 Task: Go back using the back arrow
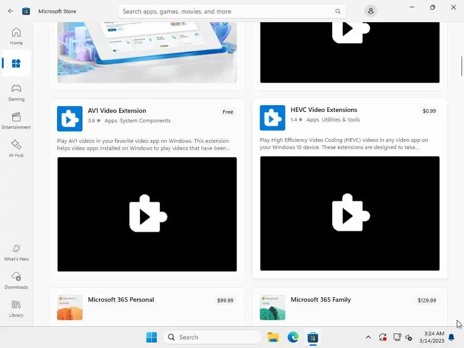coord(11,11)
